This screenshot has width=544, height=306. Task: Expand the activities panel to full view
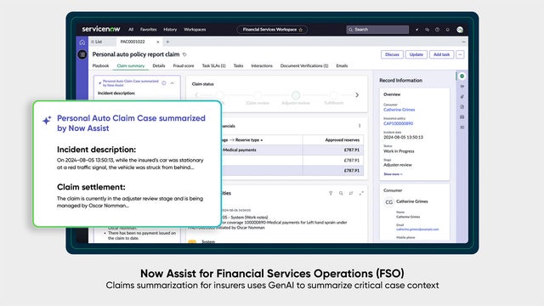[361, 193]
